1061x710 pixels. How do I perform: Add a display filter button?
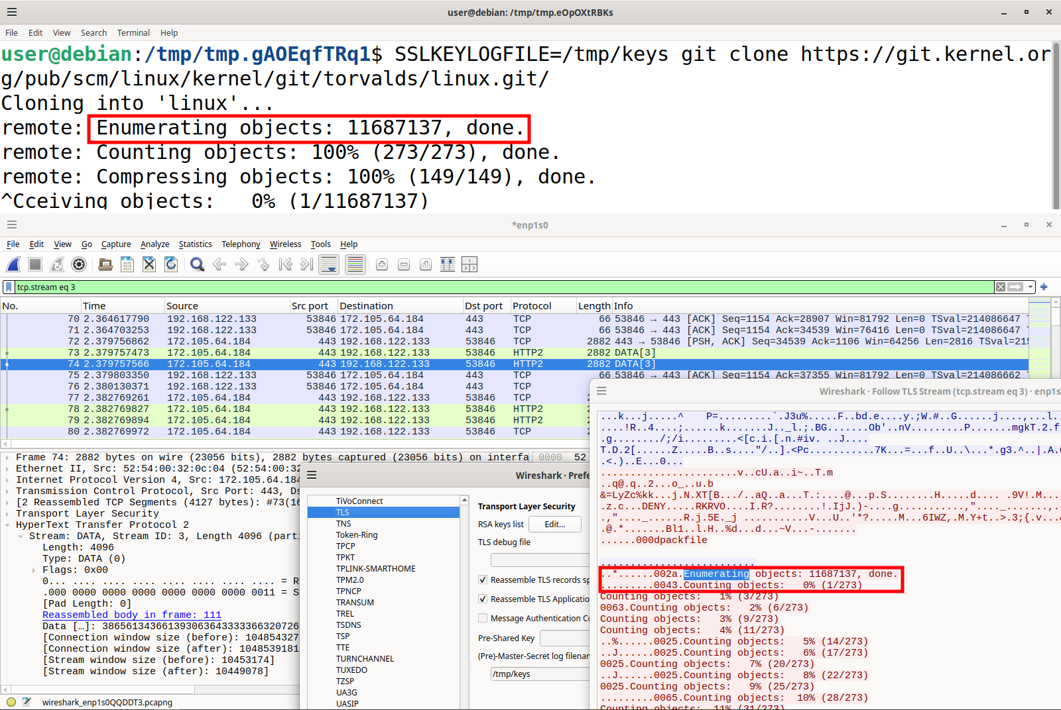point(1044,287)
